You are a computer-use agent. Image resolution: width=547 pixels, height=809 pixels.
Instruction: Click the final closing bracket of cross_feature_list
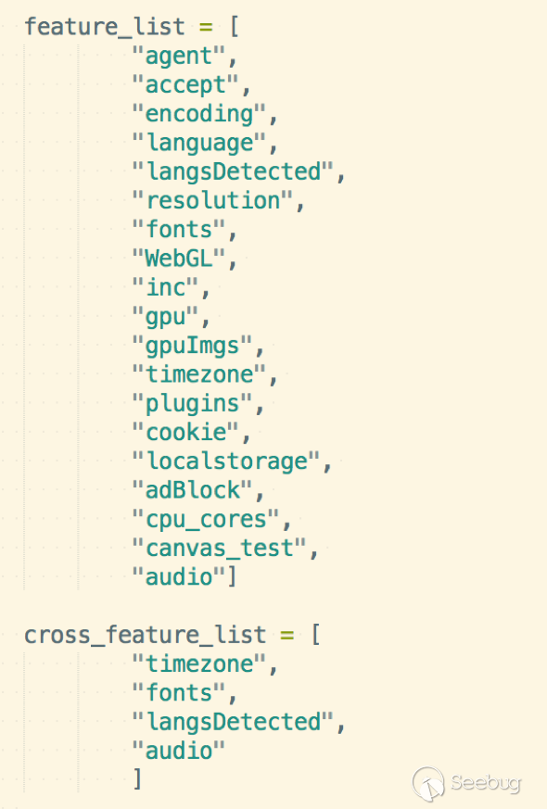(x=137, y=779)
